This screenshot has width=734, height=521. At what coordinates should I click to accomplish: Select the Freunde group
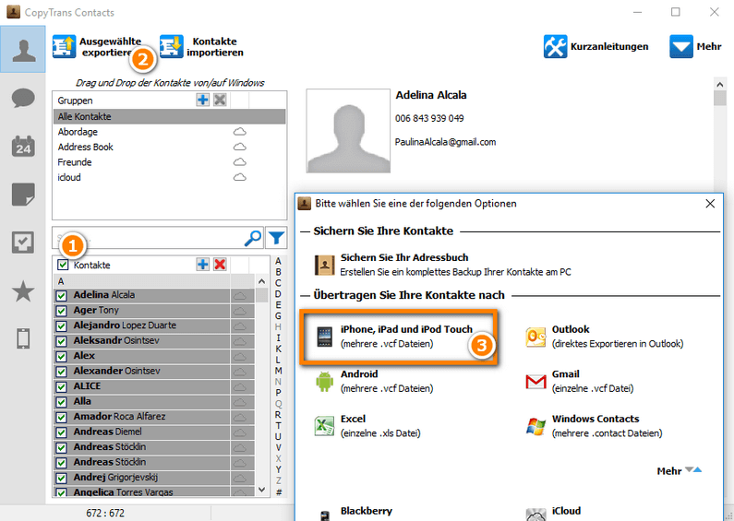pos(169,162)
